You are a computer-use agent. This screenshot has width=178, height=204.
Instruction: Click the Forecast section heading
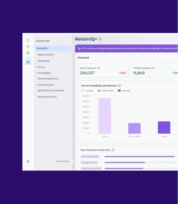pyautogui.click(x=83, y=58)
